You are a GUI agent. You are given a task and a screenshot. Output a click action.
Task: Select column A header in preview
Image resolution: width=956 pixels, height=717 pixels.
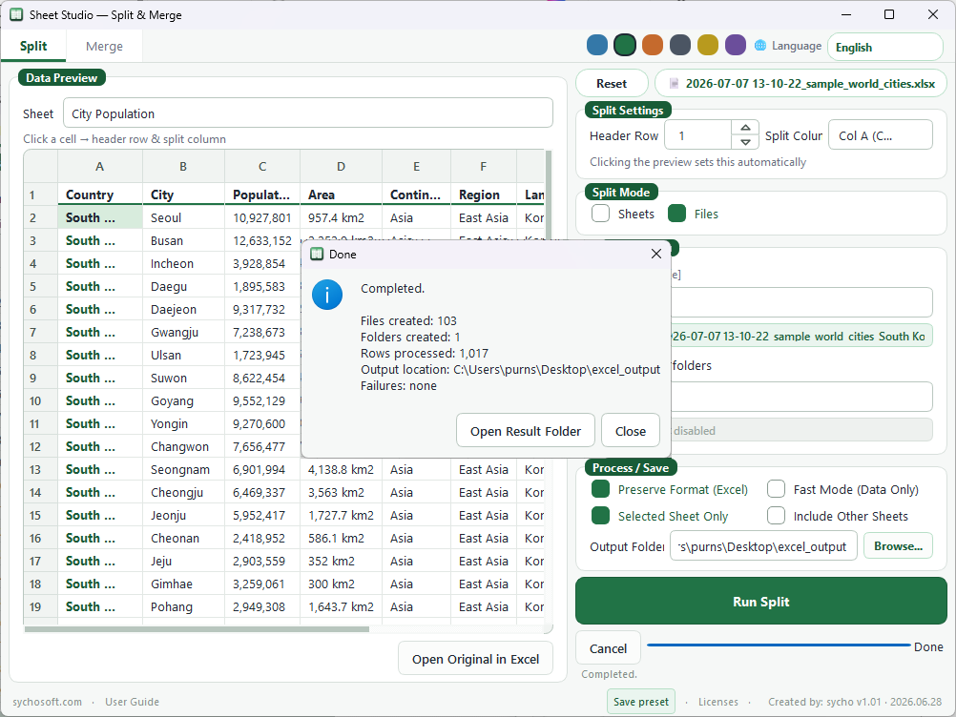100,166
